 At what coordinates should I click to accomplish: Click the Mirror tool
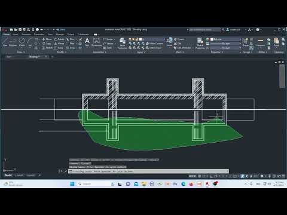tap(59, 44)
